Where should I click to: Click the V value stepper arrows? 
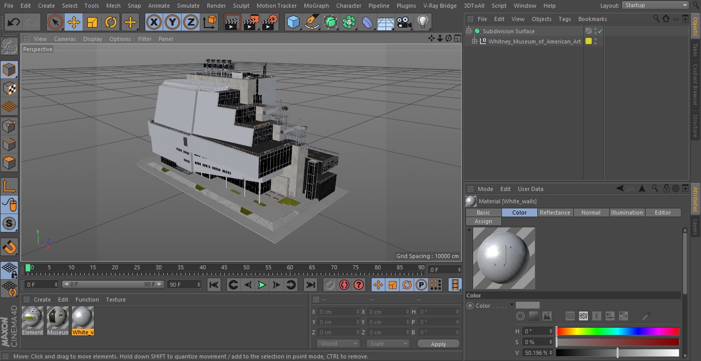click(x=551, y=353)
